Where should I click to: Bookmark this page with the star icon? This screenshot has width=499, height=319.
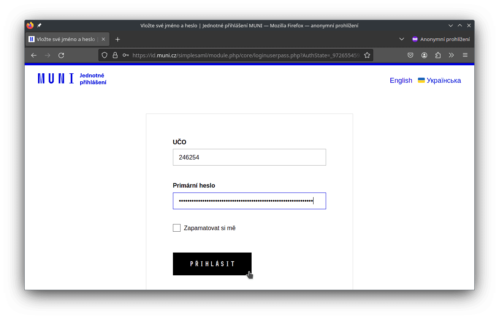point(367,55)
